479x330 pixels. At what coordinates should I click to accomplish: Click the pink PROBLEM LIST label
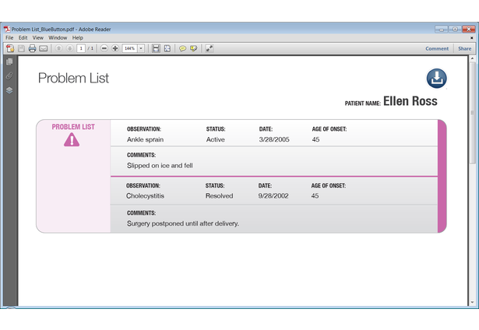tap(73, 127)
